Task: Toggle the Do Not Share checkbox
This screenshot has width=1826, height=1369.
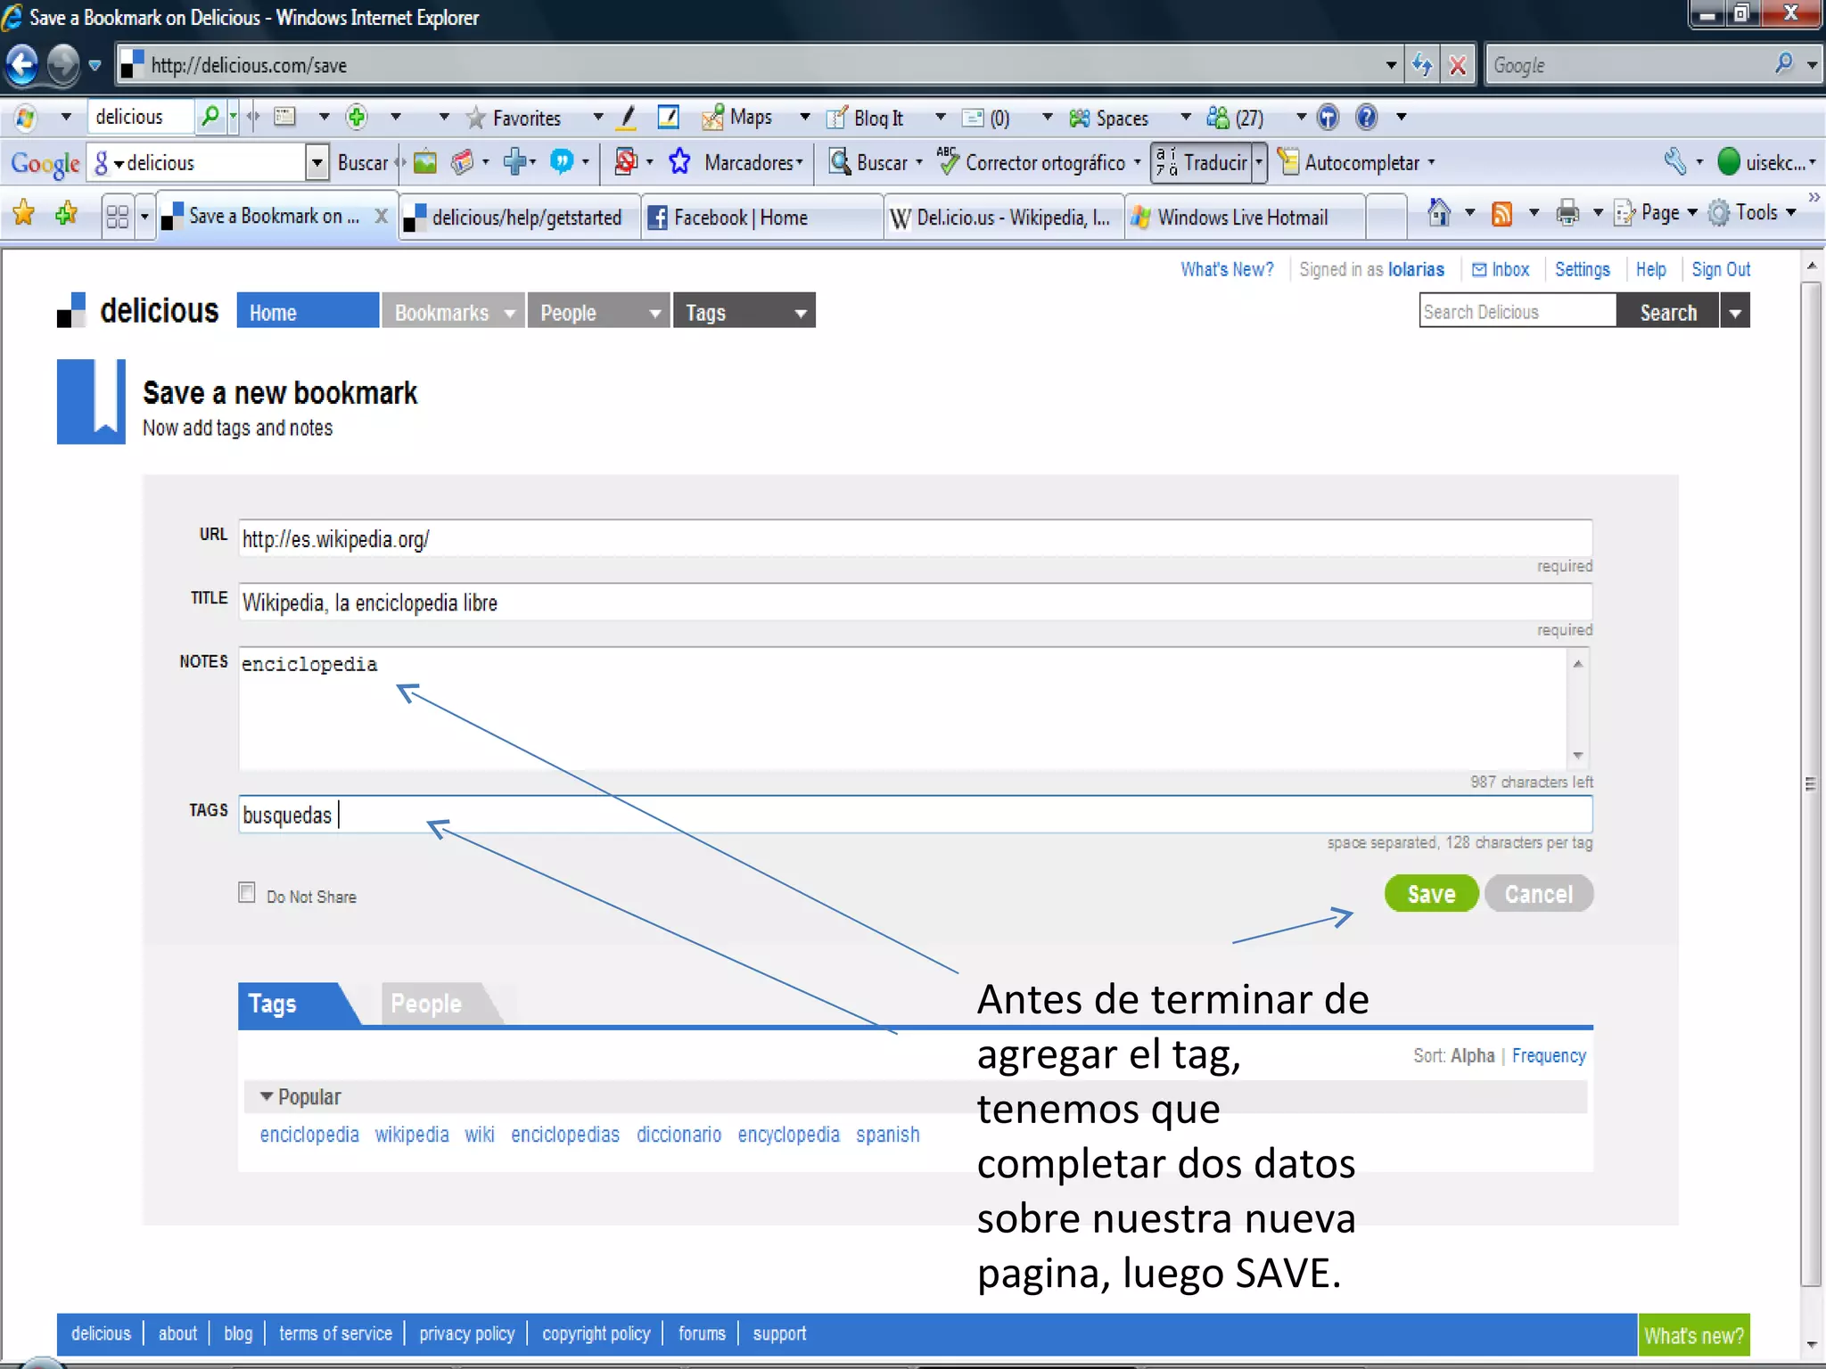Action: pos(247,892)
